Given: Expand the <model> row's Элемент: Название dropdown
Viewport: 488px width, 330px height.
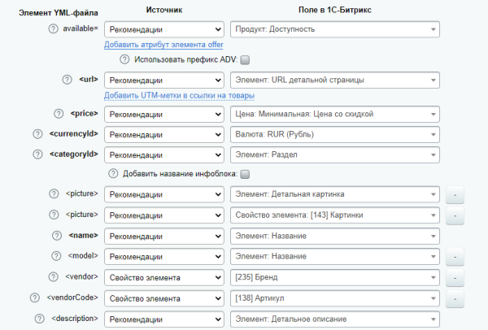Looking at the screenshot, I should coord(335,257).
